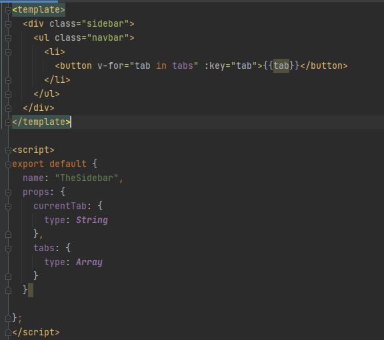Click the default keyword

(68, 164)
